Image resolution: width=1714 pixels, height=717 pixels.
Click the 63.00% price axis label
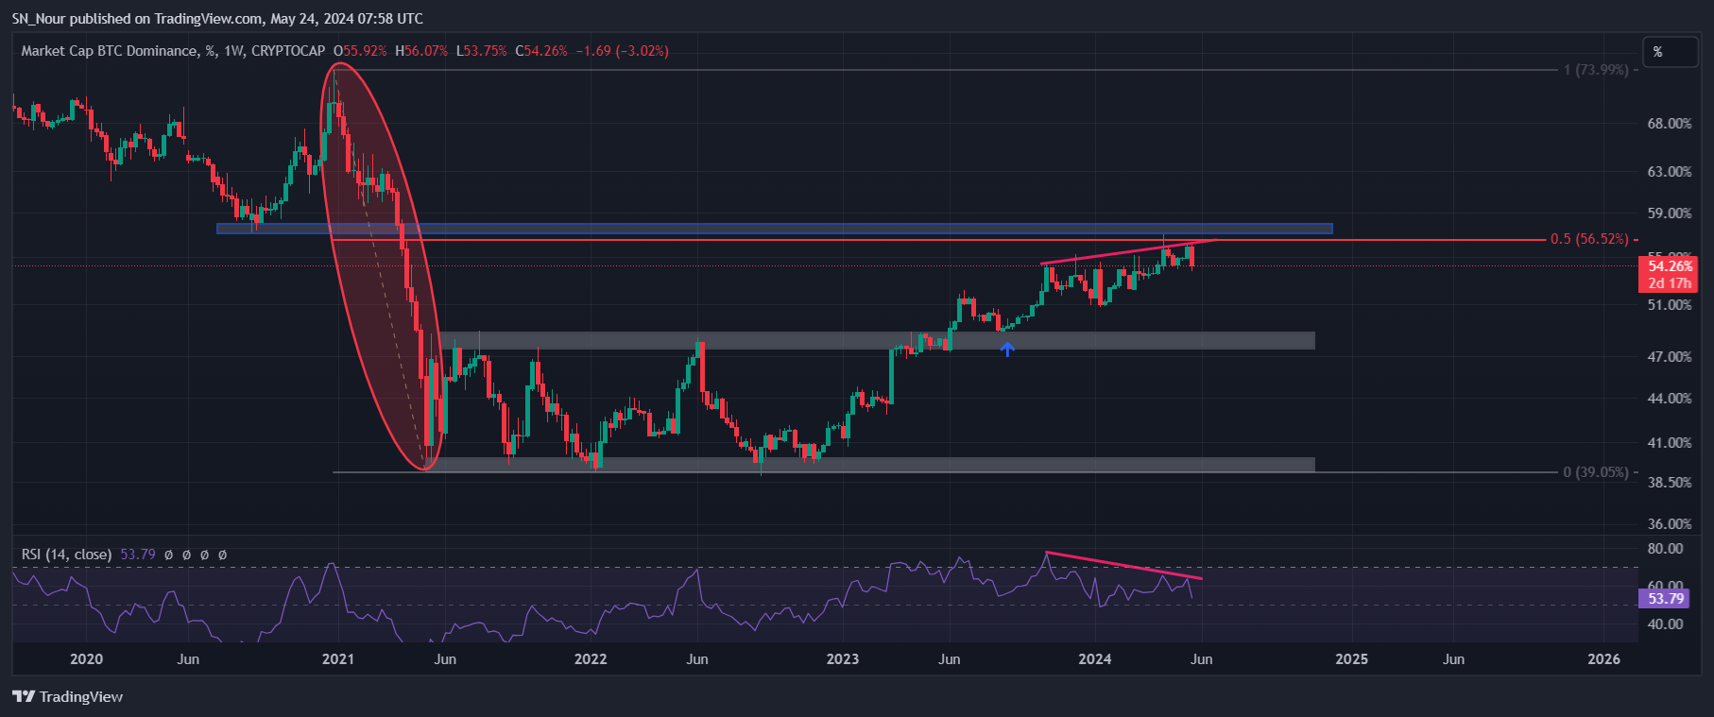[x=1670, y=172]
